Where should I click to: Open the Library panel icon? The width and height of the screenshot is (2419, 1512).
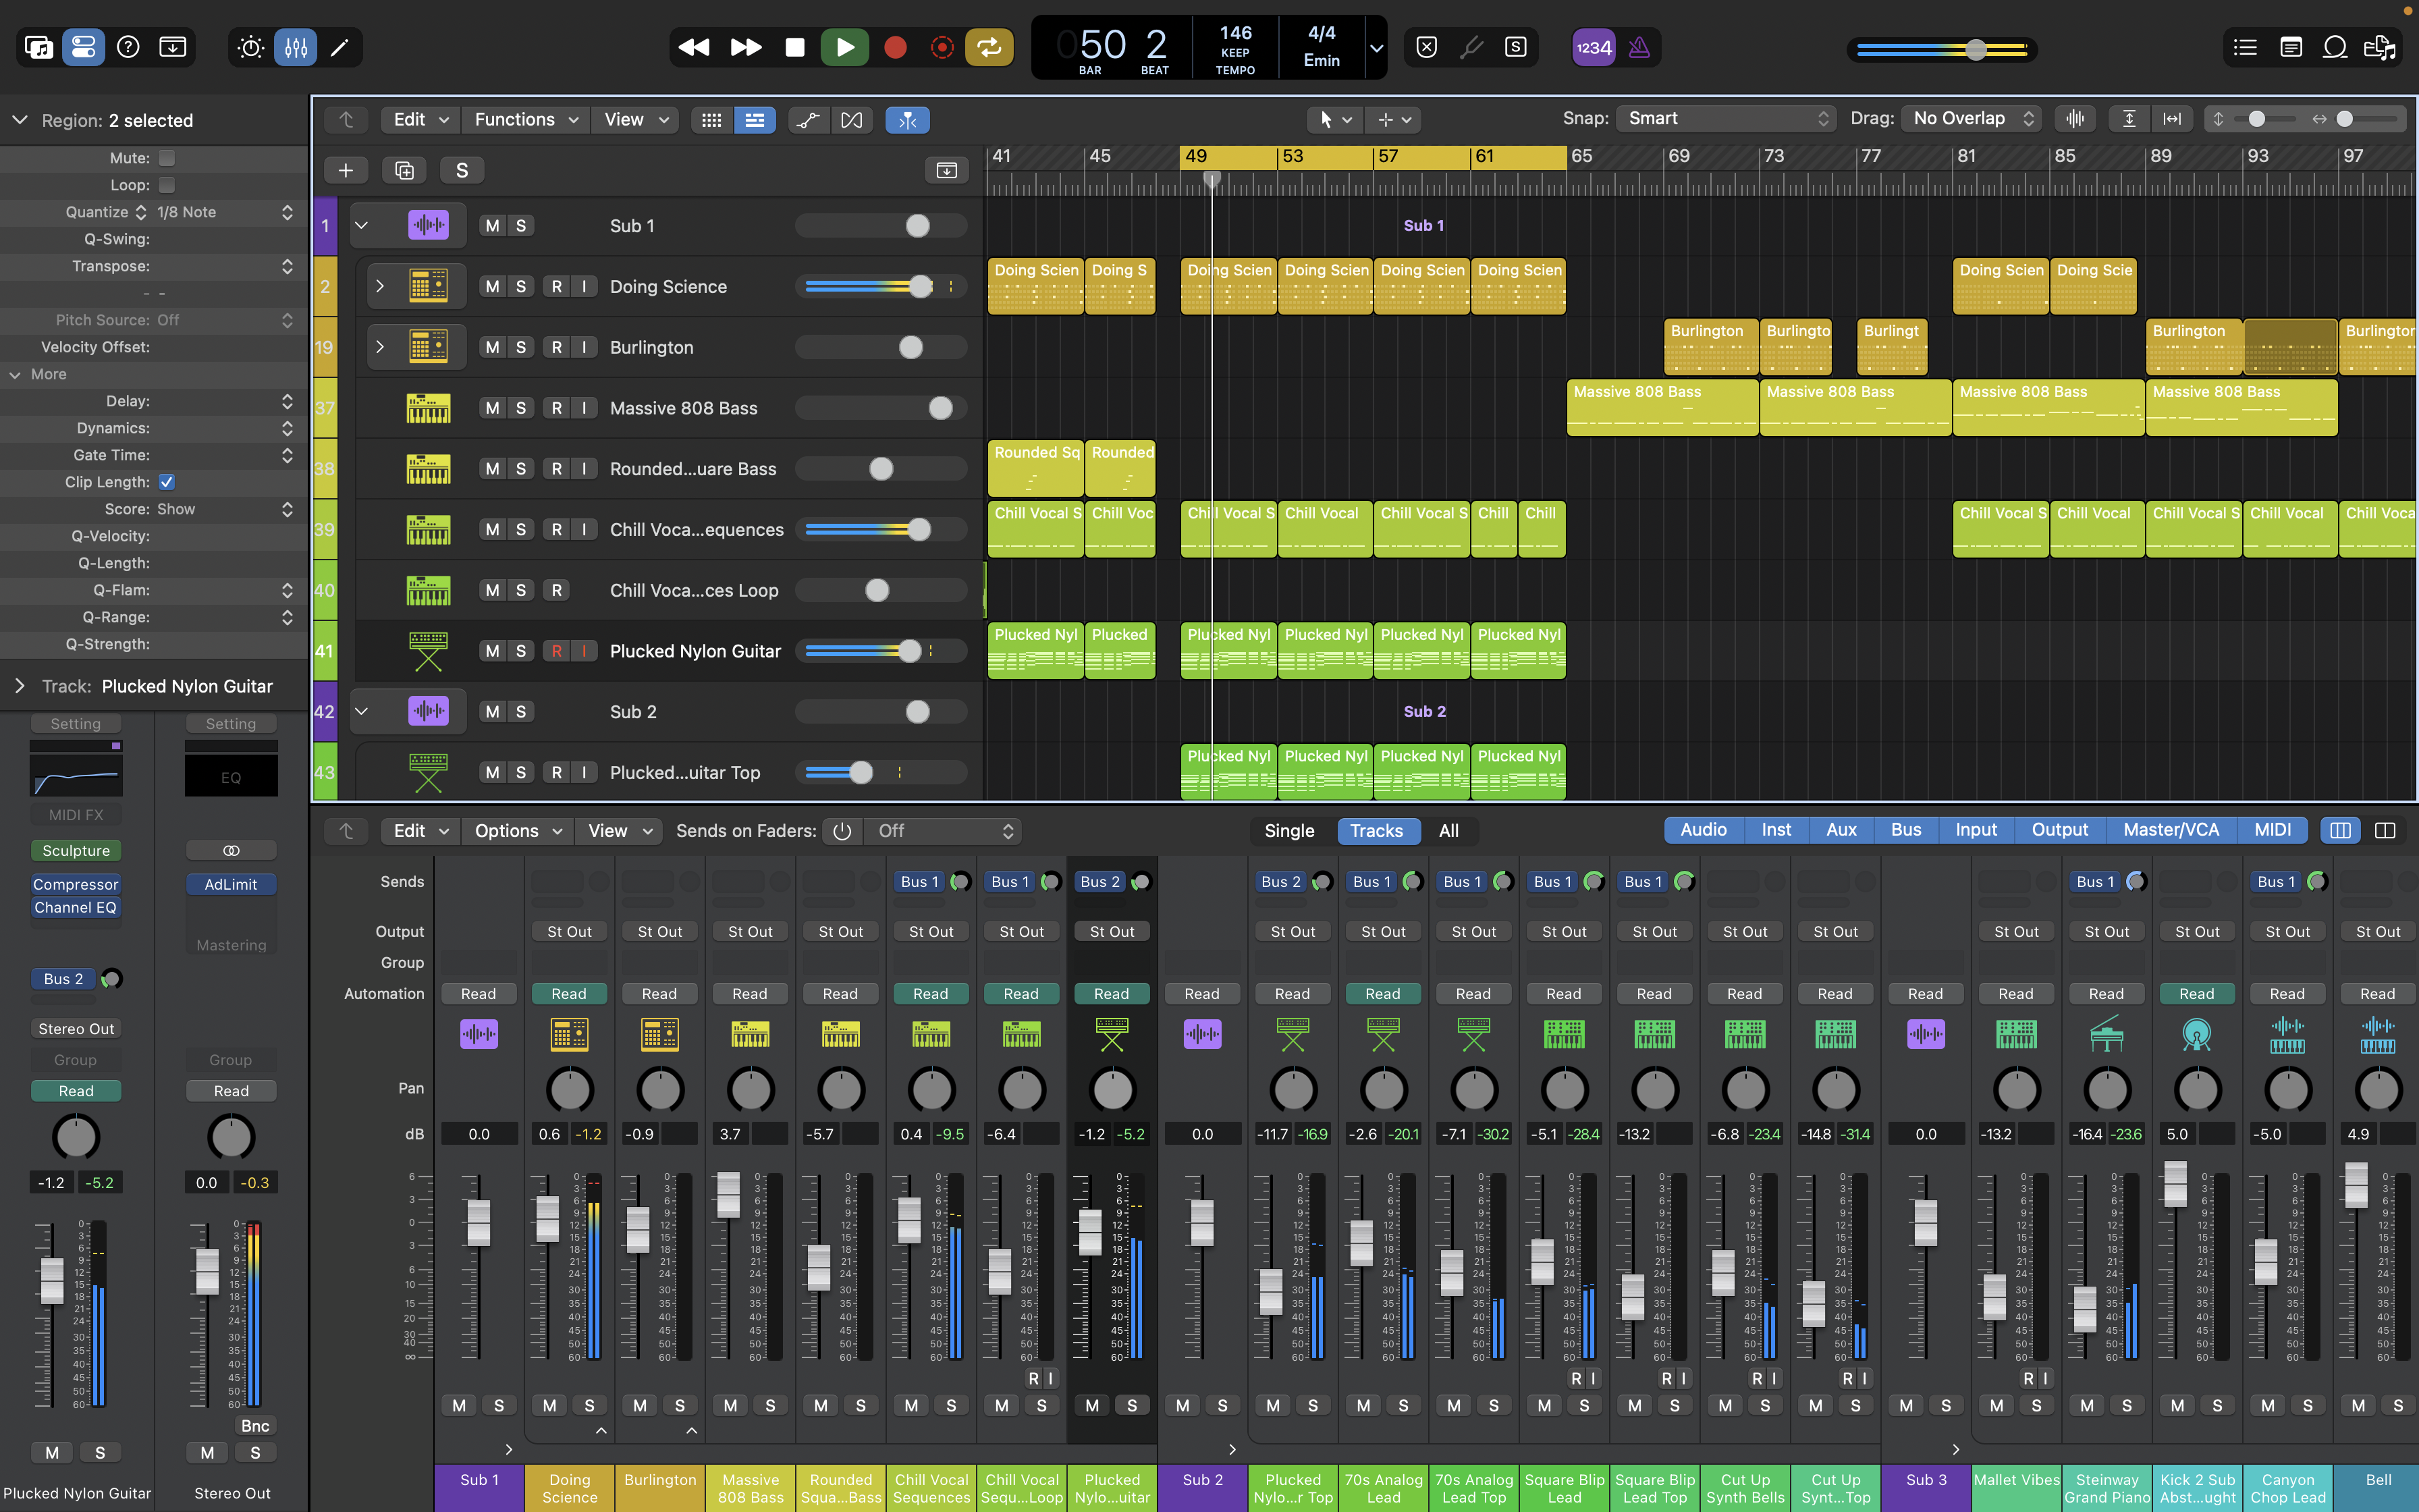(39, 47)
